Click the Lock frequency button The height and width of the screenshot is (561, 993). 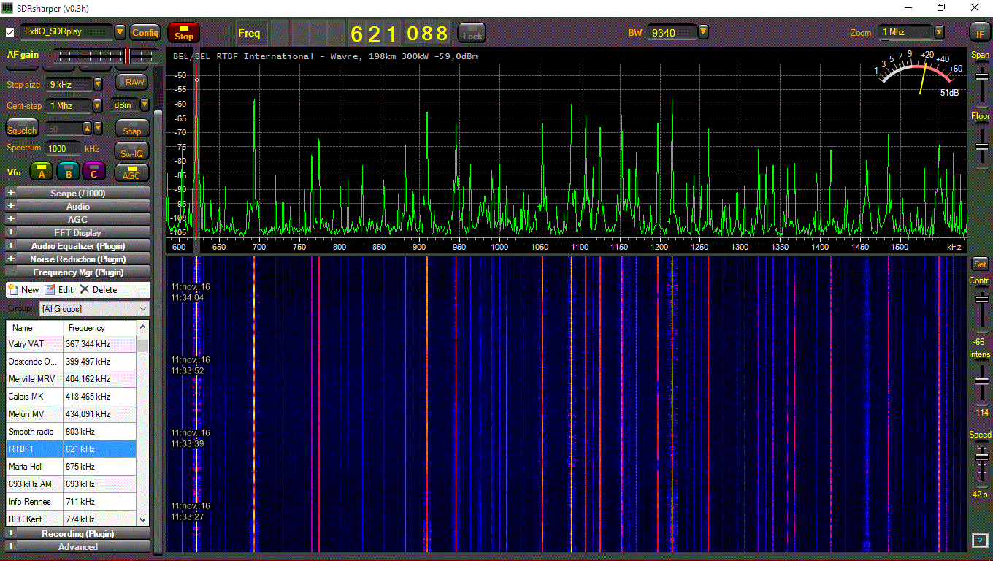point(472,33)
